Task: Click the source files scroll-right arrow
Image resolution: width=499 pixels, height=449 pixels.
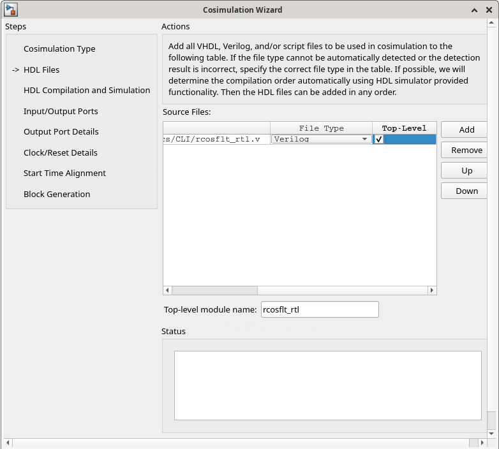Action: pos(432,290)
